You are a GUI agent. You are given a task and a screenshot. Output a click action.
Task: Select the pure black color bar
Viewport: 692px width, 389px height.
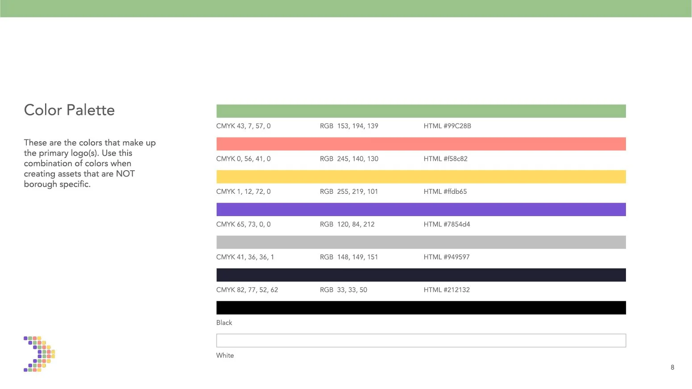(x=421, y=307)
